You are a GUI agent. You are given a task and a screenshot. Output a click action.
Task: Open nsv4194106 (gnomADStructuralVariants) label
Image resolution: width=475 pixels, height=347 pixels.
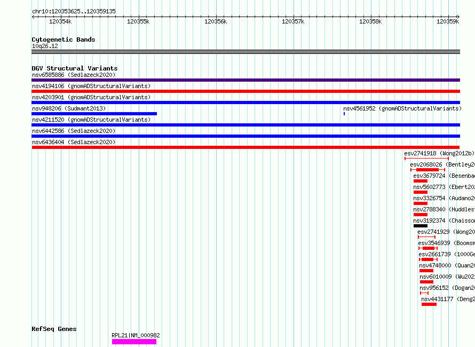pyautogui.click(x=91, y=86)
